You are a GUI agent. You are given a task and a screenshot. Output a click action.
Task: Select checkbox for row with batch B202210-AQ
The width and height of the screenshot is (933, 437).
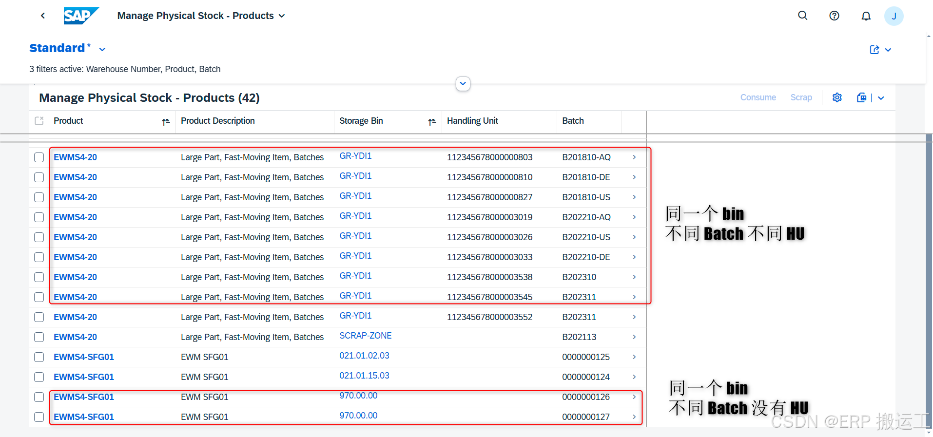tap(39, 217)
